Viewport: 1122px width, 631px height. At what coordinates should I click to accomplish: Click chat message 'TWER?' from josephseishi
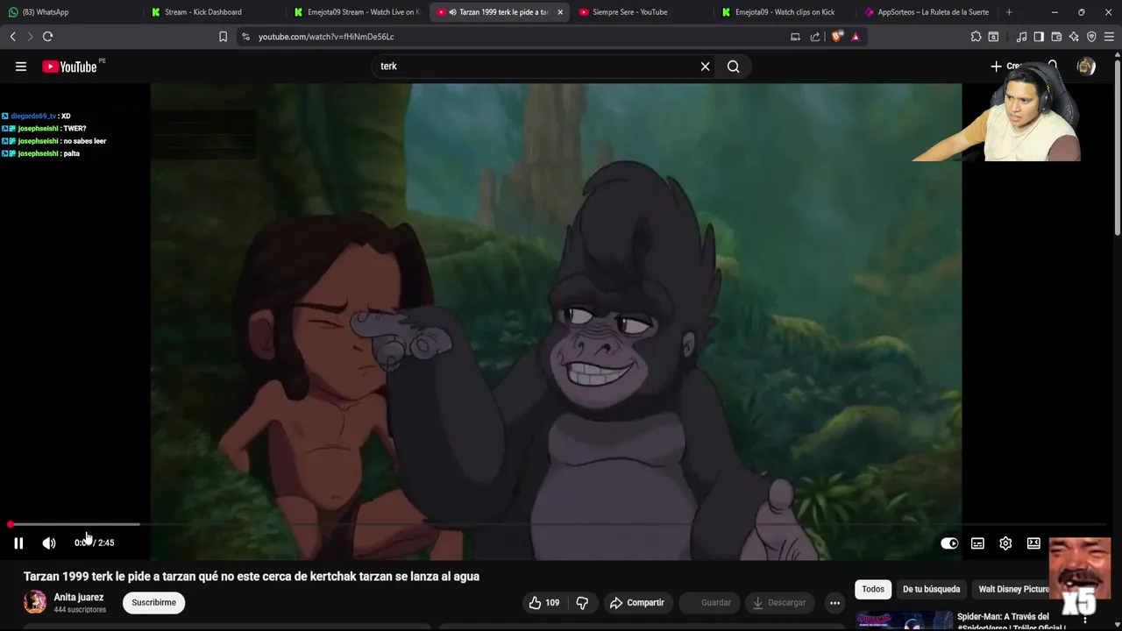[75, 129]
